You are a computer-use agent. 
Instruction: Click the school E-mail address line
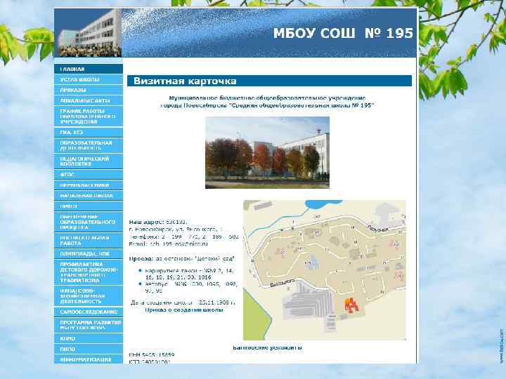point(169,244)
